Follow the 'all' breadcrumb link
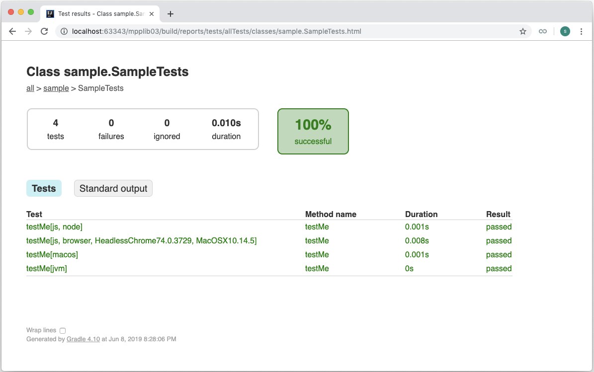 [x=30, y=88]
